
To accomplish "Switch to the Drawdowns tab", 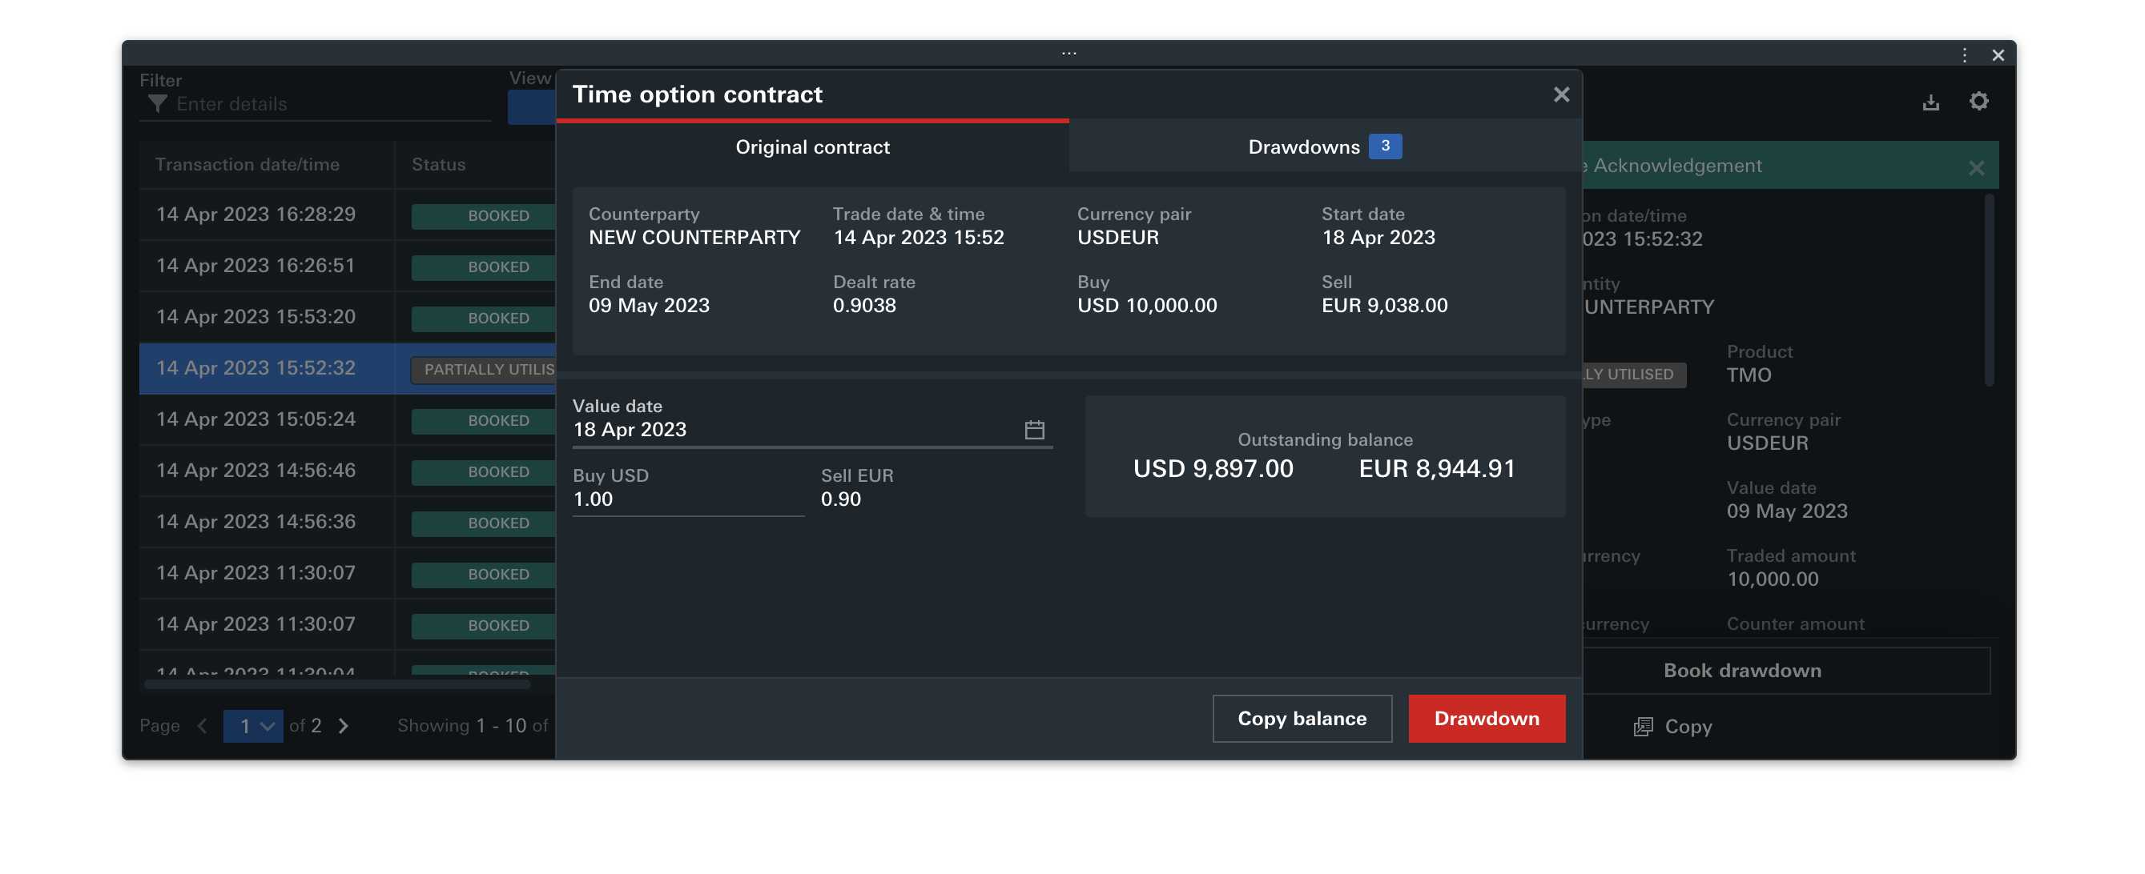I will 1323,147.
